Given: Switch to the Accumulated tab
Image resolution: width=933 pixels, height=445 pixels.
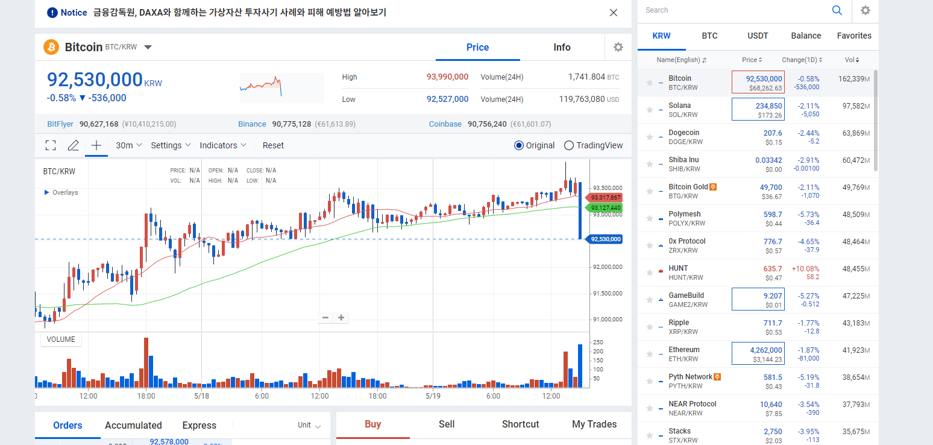Looking at the screenshot, I should click(133, 425).
